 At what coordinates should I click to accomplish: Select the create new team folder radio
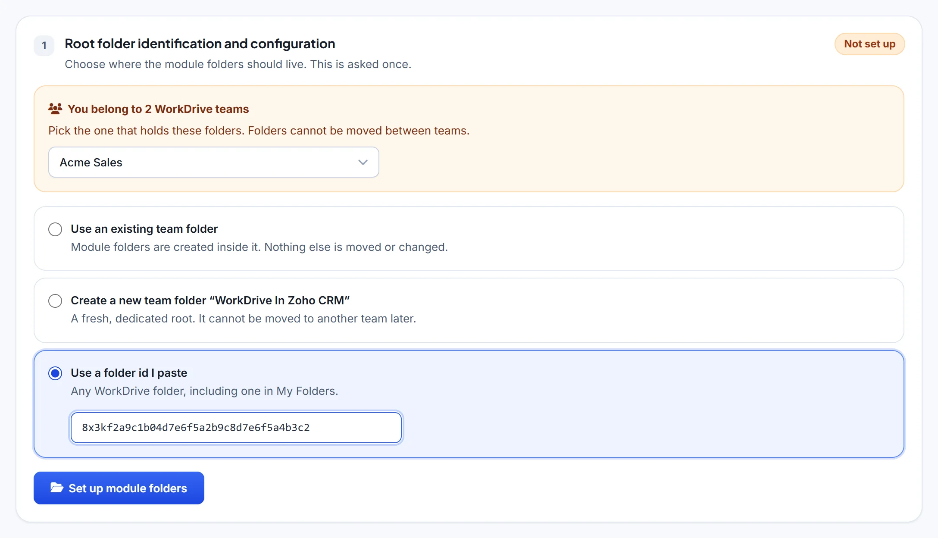point(55,300)
